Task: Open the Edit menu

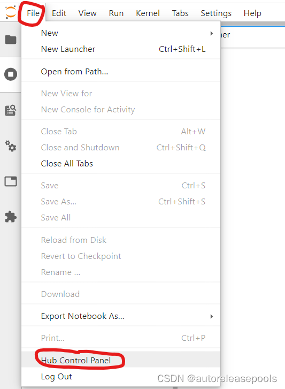Action: click(x=59, y=13)
